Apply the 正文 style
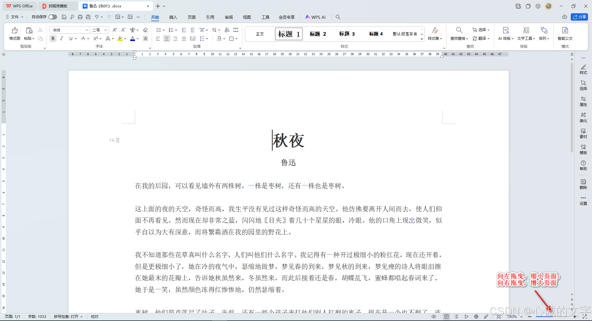 click(260, 34)
